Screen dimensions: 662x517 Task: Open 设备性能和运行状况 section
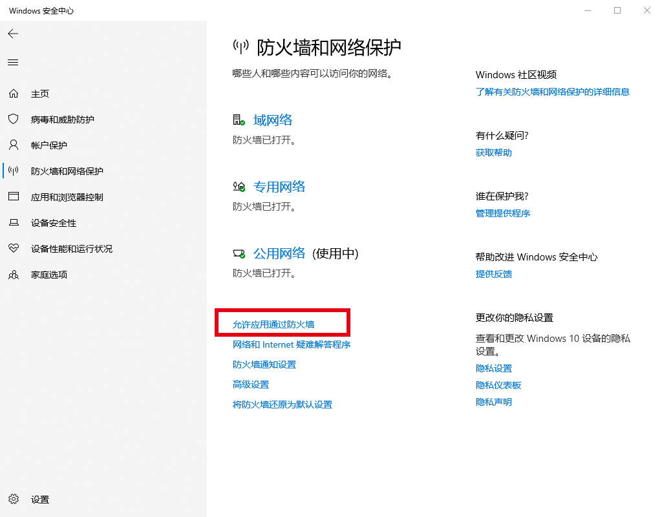point(72,249)
